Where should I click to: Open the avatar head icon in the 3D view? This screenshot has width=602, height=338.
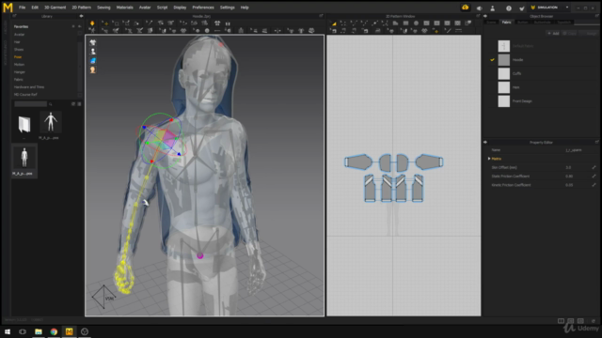(x=92, y=70)
